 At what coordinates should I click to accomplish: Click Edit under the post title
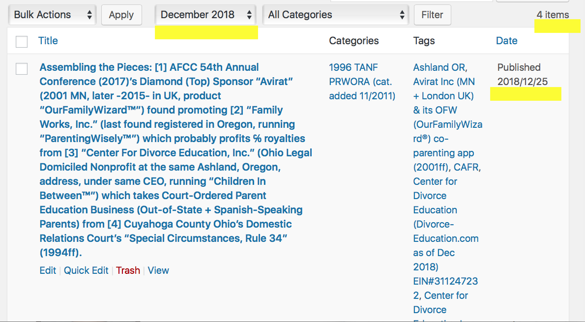48,270
